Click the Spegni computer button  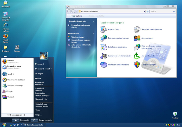pyautogui.click(x=41, y=120)
